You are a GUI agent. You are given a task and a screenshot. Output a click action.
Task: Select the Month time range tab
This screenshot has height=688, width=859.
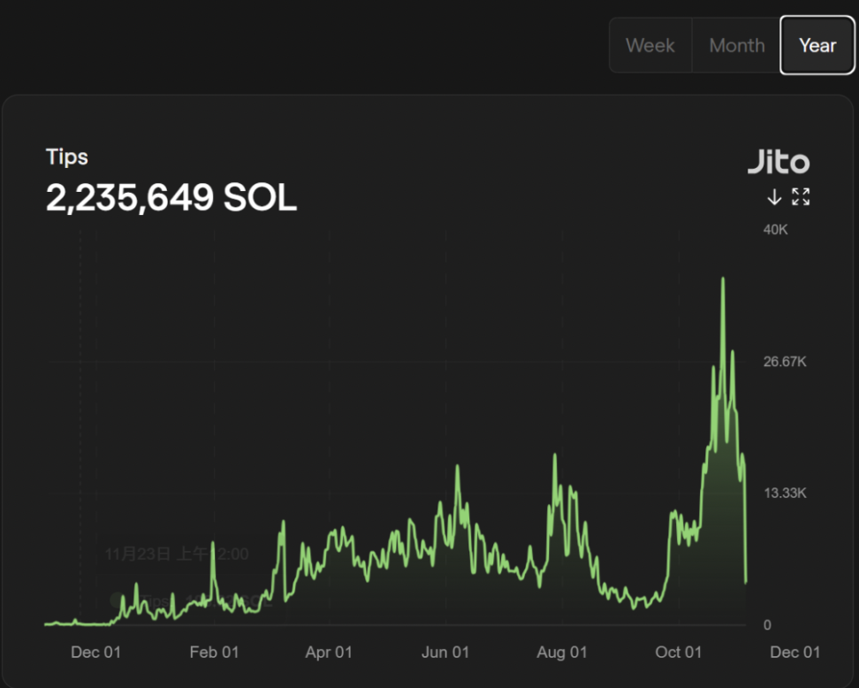[x=736, y=45]
